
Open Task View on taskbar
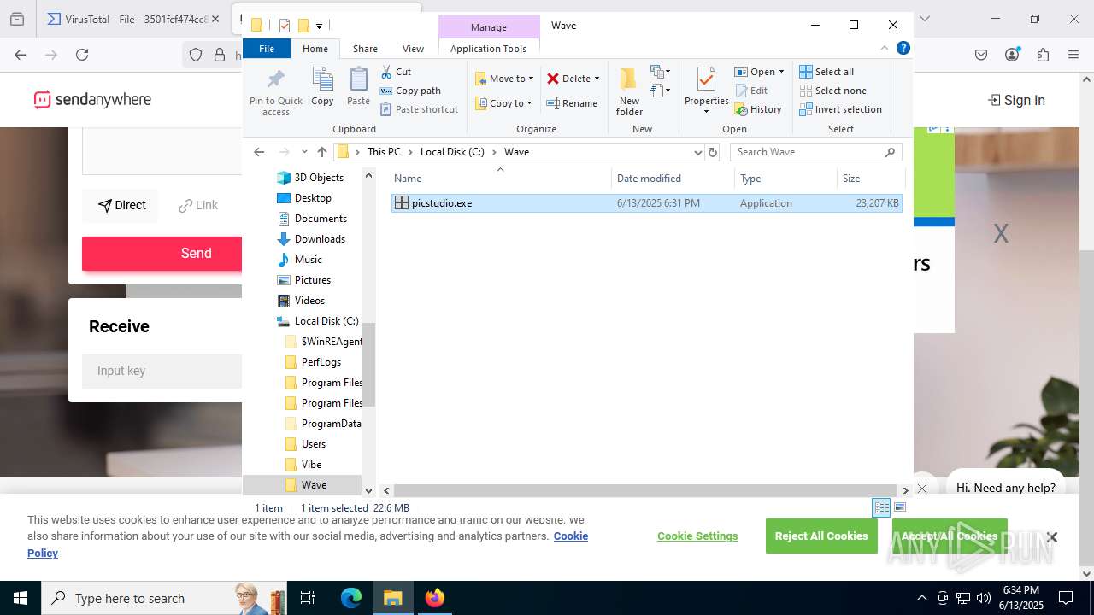pyautogui.click(x=308, y=598)
